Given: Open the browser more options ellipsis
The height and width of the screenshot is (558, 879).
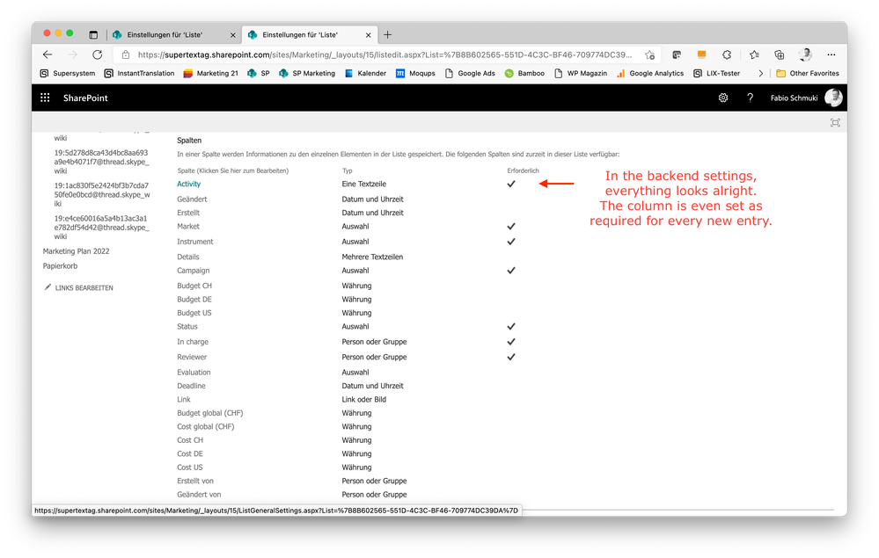Looking at the screenshot, I should pos(831,54).
